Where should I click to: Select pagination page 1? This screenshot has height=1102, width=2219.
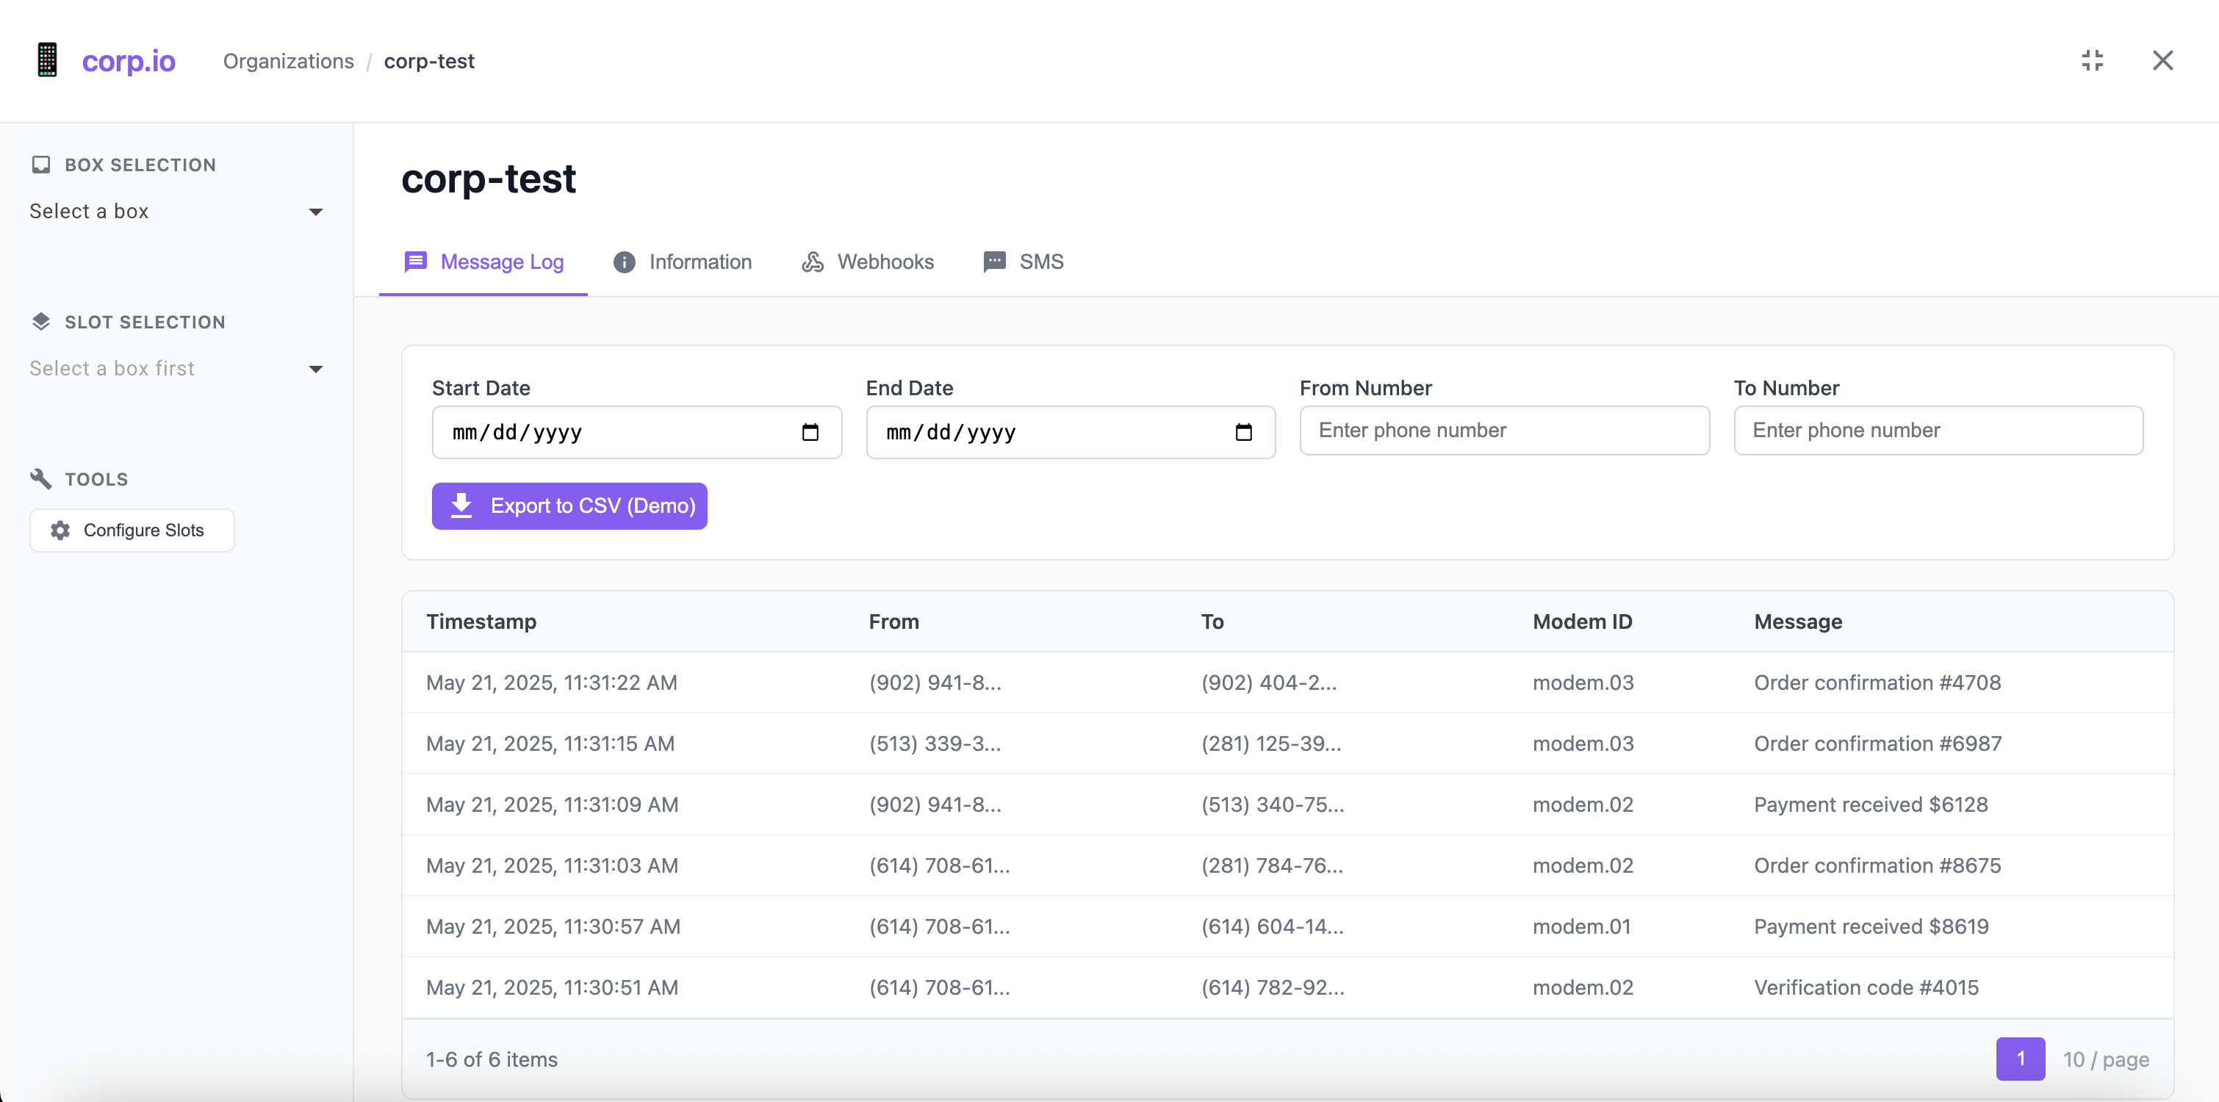click(2021, 1059)
